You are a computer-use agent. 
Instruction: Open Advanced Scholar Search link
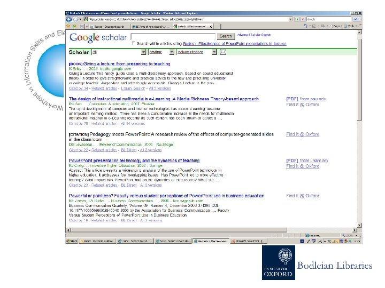[254, 35]
